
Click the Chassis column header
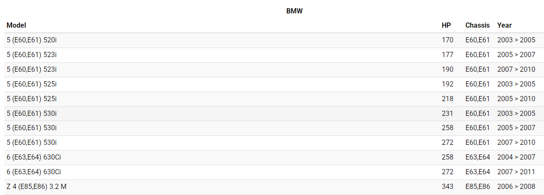477,26
